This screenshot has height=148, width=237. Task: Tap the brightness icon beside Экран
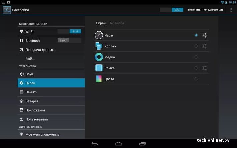click(21, 83)
